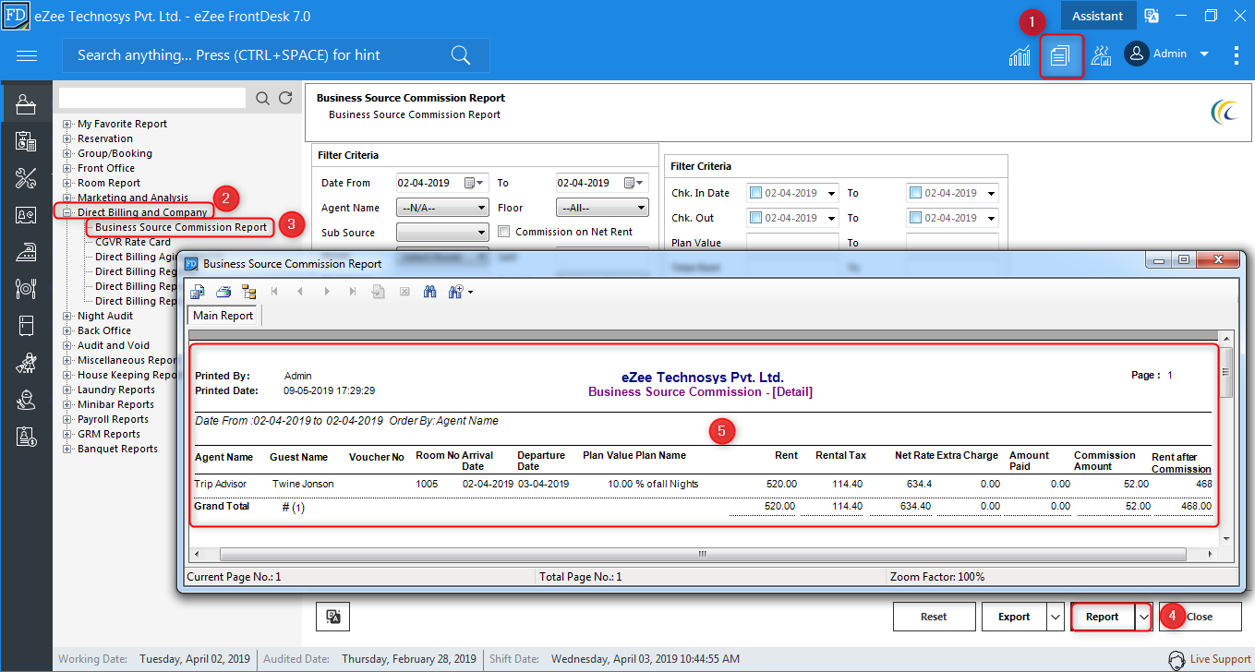The height and width of the screenshot is (672, 1255).
Task: Tick first Chk. Out date checkbox
Action: click(756, 218)
